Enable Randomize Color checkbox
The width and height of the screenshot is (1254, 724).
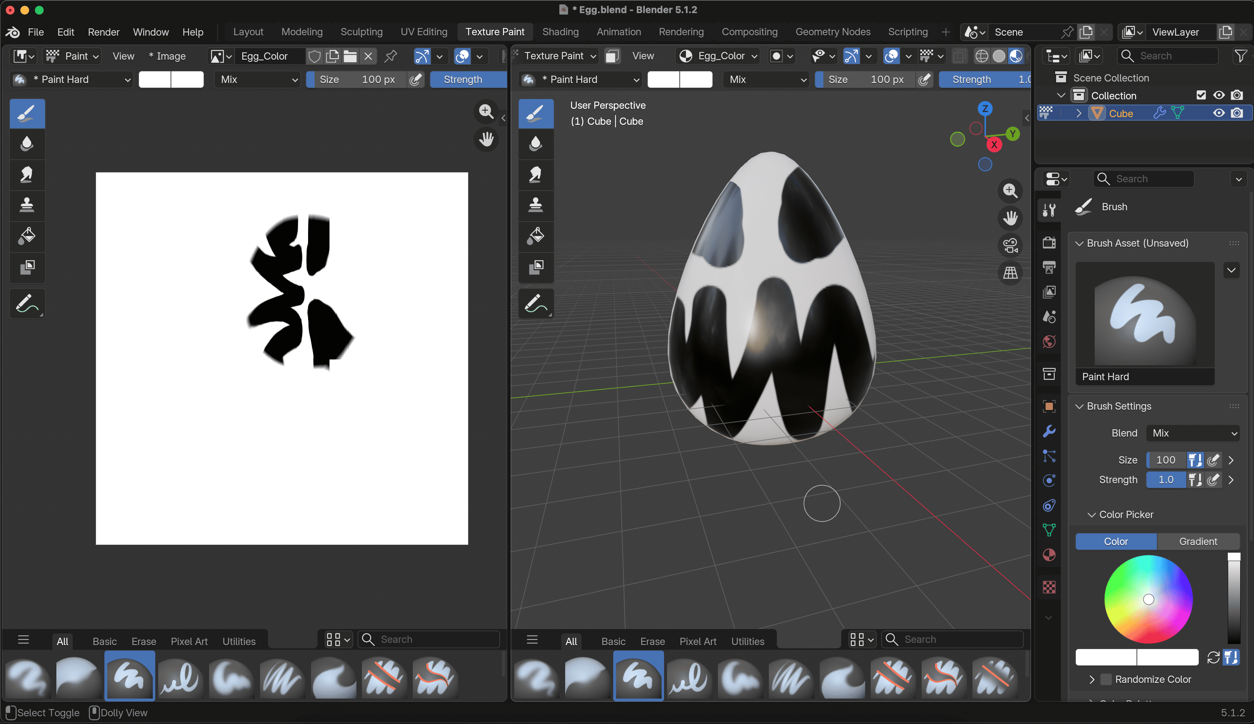[x=1106, y=679]
